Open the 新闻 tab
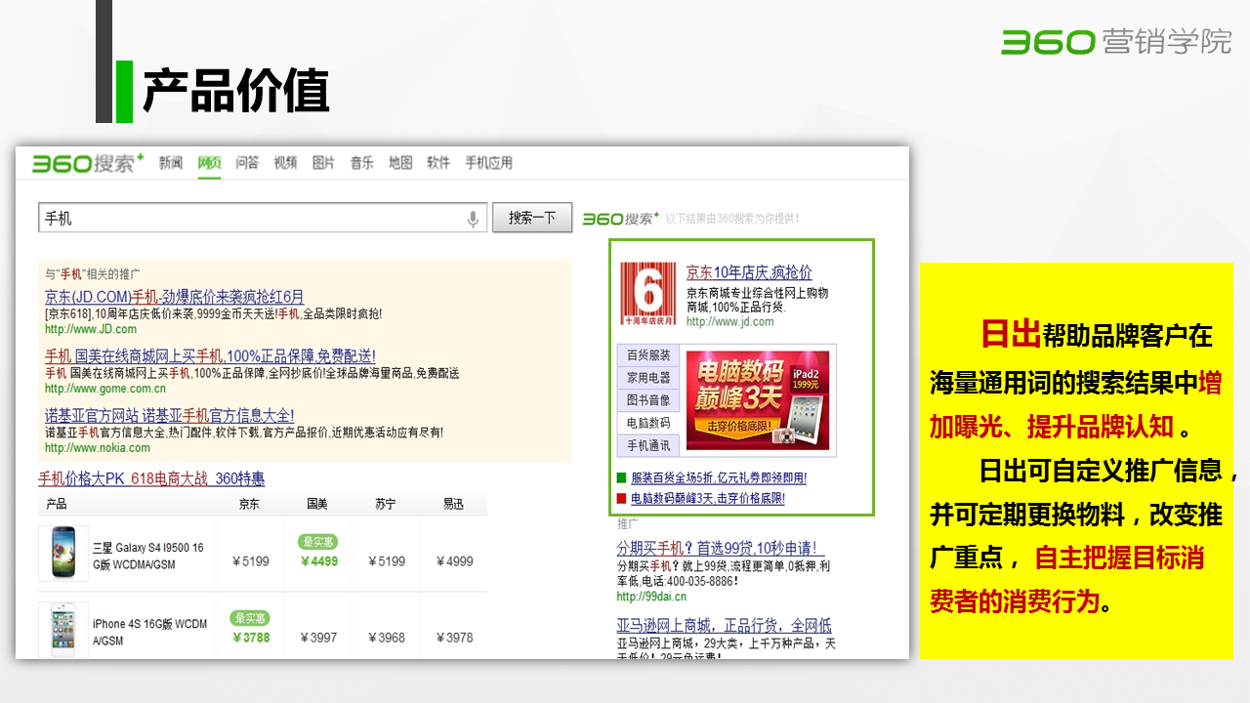The image size is (1250, 703). tap(171, 163)
